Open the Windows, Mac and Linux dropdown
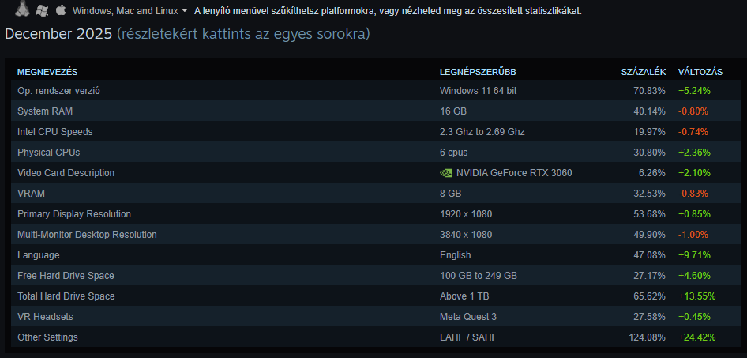The height and width of the screenshot is (358, 747). (x=130, y=11)
